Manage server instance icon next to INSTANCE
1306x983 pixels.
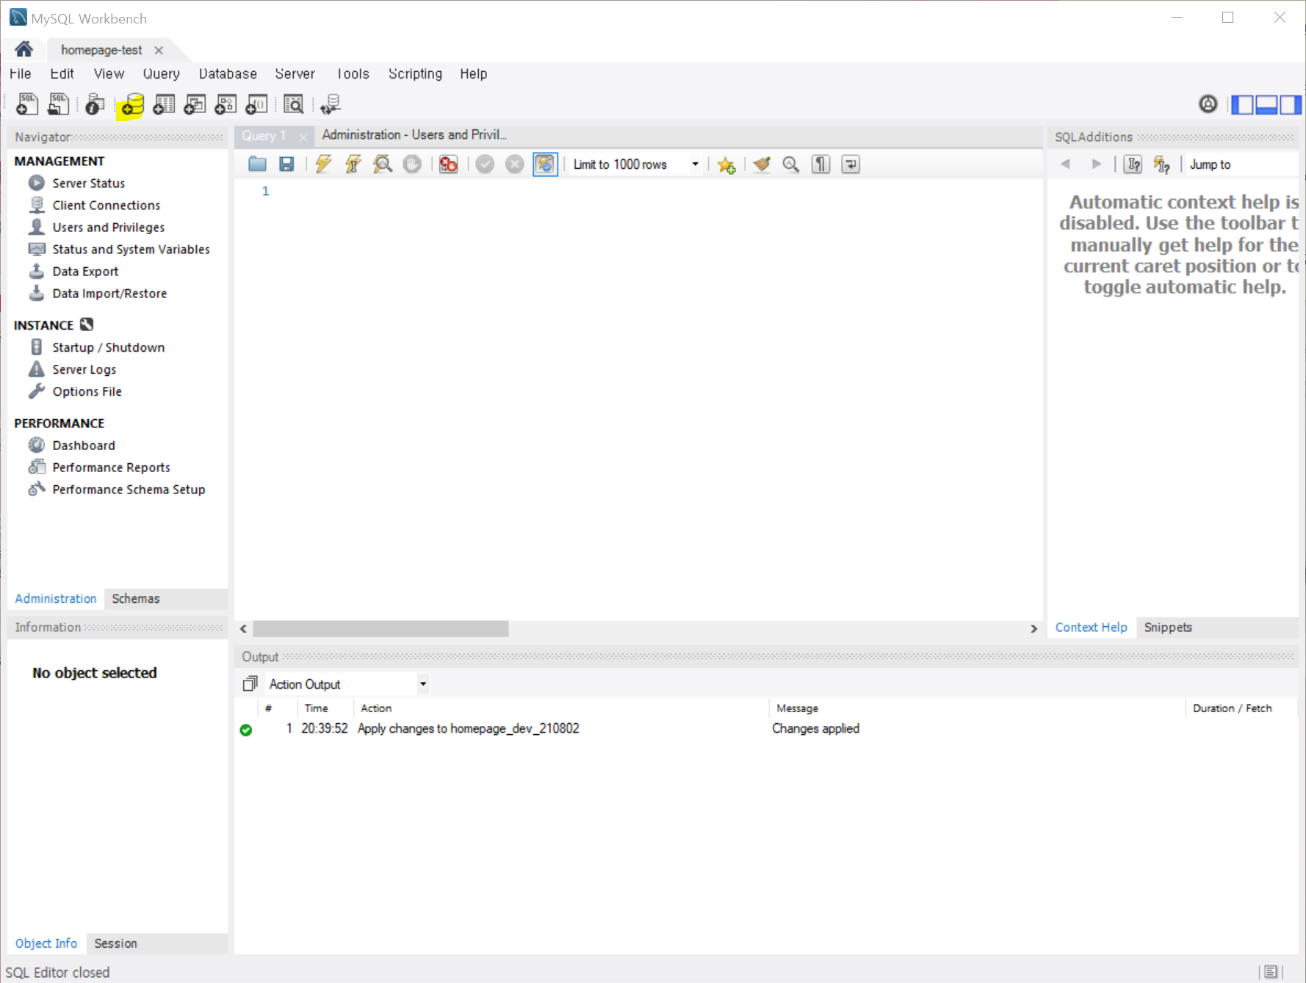(87, 324)
